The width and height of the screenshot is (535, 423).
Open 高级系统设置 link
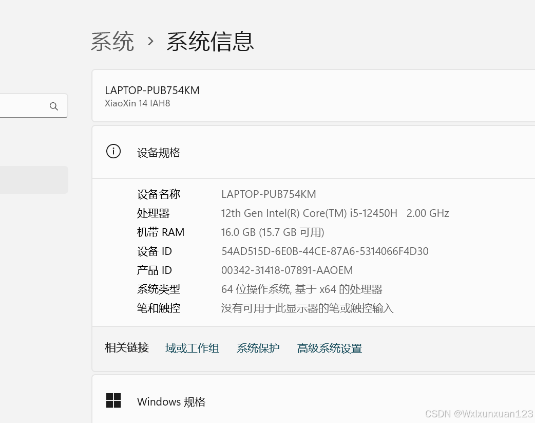tap(329, 348)
